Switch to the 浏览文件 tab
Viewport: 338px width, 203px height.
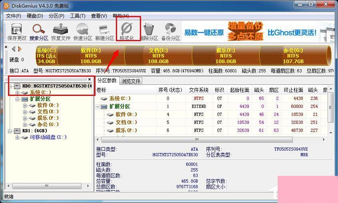(x=131, y=81)
